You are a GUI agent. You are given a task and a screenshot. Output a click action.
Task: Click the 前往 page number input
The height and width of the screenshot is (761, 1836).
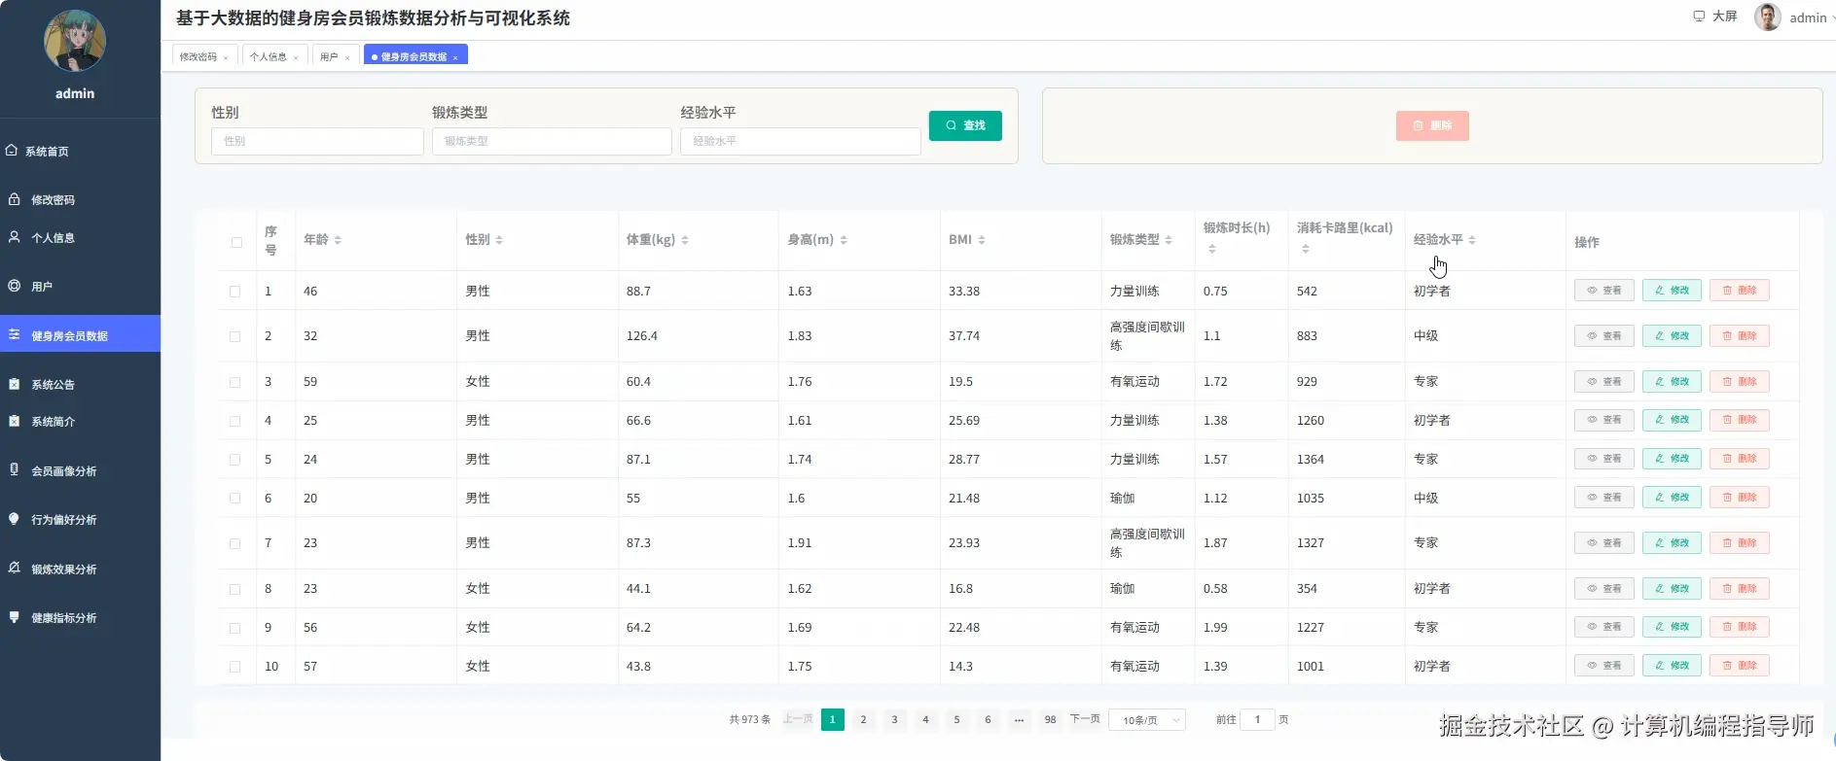tap(1257, 720)
